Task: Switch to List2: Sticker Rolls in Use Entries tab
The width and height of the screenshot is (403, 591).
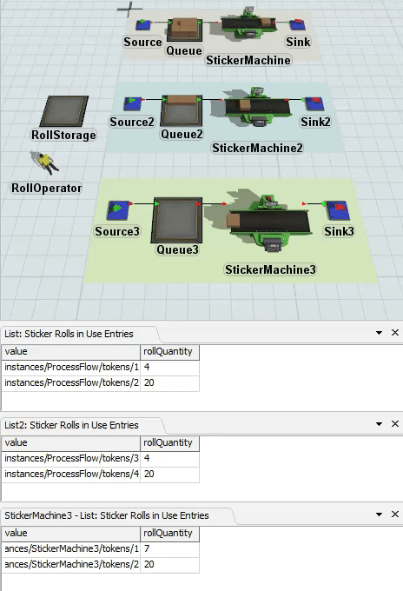Action: (x=71, y=425)
